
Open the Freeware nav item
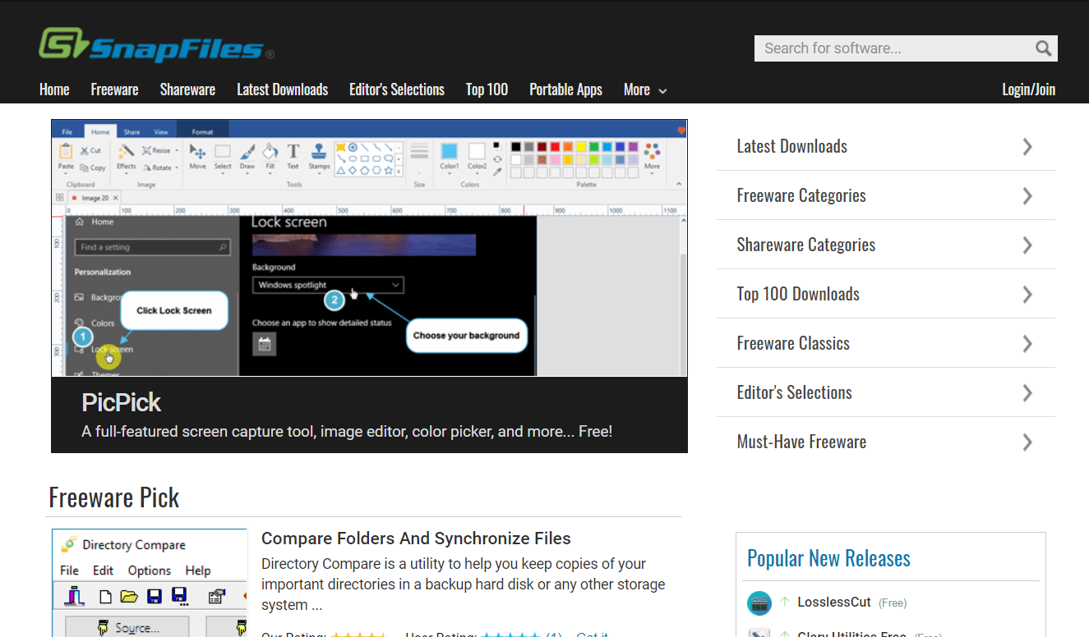[114, 89]
